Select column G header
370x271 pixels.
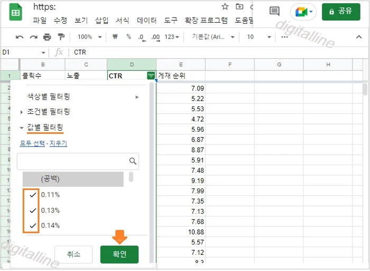(279, 65)
